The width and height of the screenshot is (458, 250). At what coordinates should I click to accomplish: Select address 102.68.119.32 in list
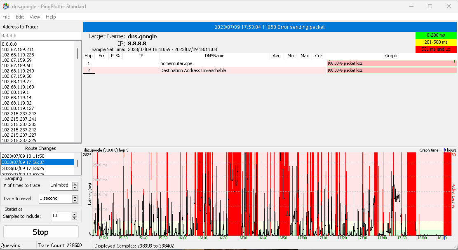pos(16,103)
